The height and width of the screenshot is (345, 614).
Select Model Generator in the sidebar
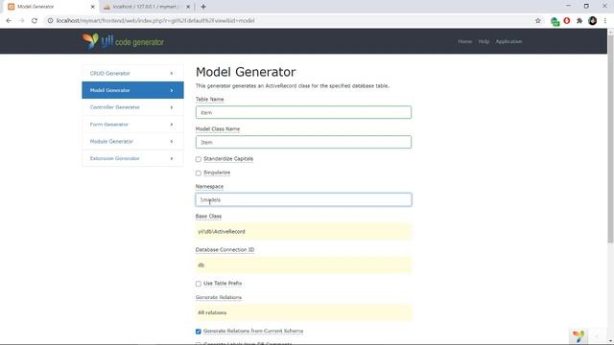[132, 90]
